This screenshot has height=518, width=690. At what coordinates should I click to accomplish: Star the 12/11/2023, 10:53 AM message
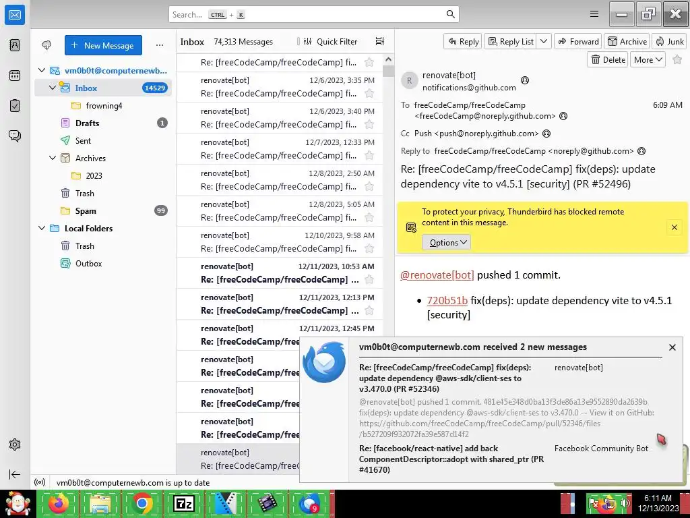coord(369,280)
